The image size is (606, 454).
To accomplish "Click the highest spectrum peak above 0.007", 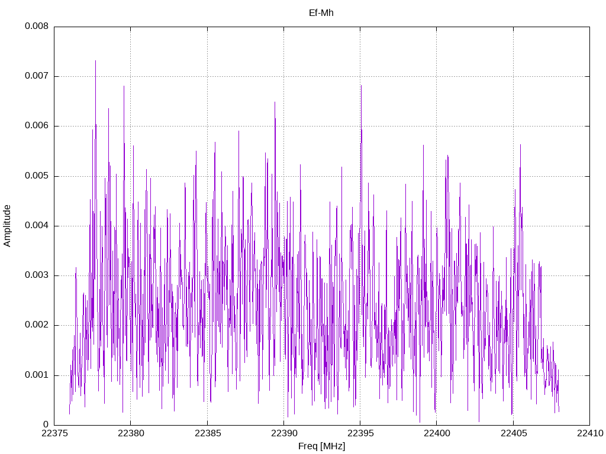I will tap(95, 61).
